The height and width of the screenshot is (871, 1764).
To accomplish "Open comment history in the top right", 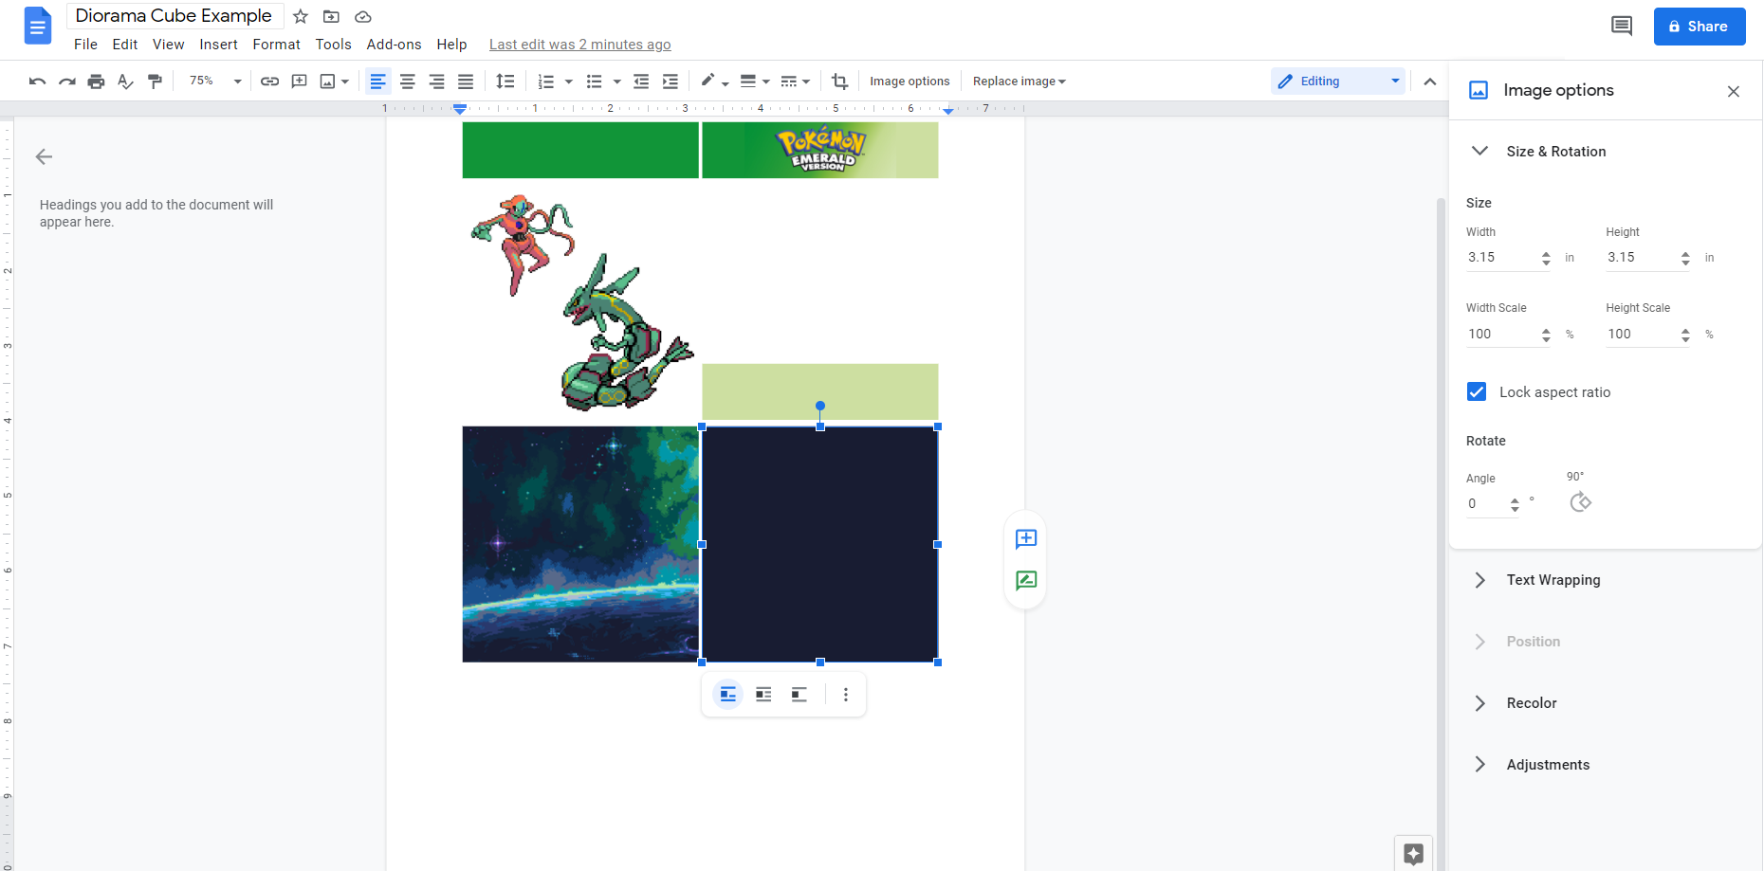I will click(x=1621, y=26).
